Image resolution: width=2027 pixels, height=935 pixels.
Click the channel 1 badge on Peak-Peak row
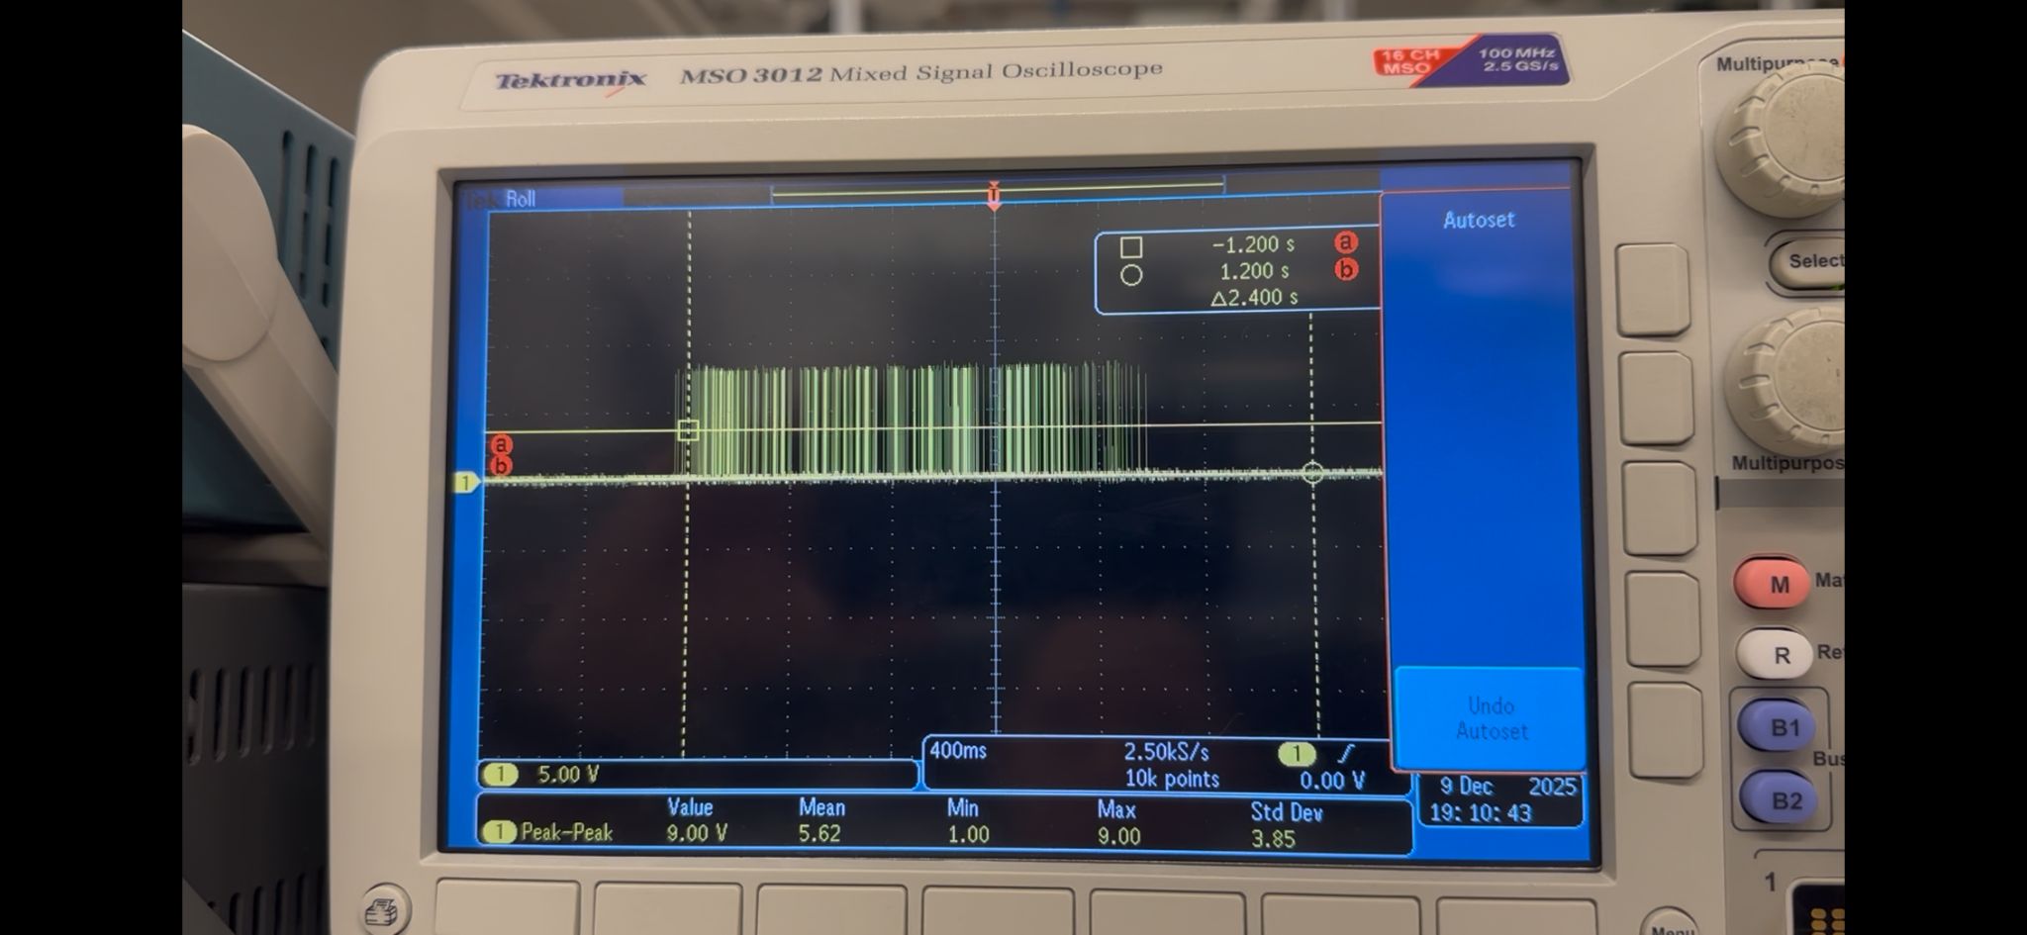point(502,832)
